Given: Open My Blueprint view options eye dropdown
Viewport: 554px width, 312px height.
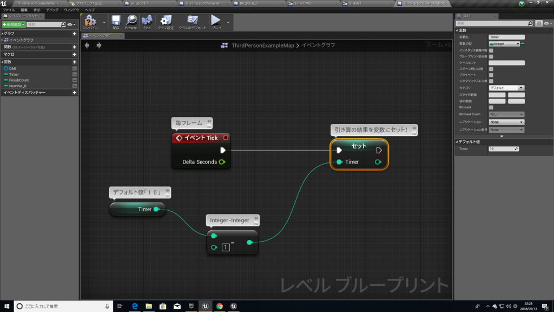Looking at the screenshot, I should pyautogui.click(x=71, y=24).
